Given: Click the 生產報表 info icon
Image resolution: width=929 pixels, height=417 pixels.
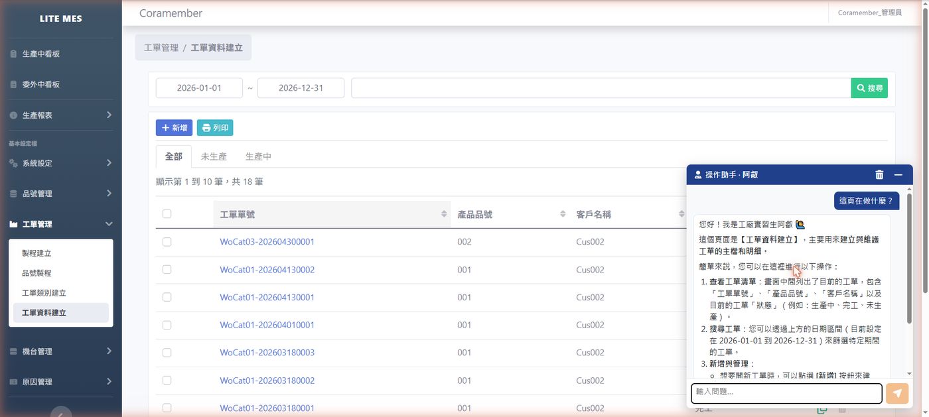Looking at the screenshot, I should [13, 115].
